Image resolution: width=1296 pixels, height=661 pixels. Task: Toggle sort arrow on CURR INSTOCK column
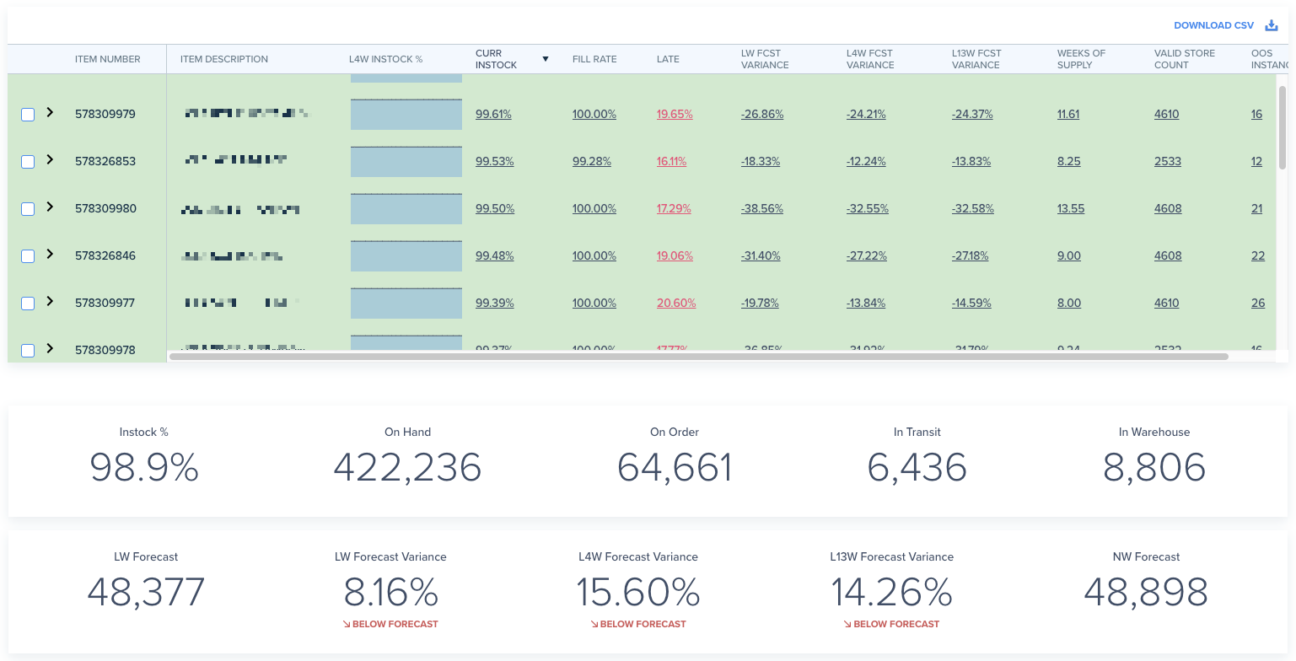tap(546, 59)
